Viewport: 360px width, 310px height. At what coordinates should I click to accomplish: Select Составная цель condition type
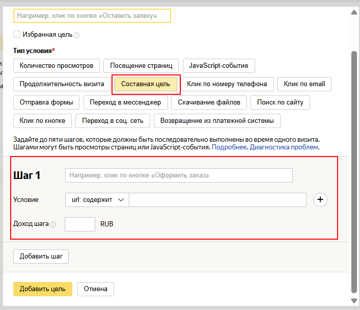pyautogui.click(x=146, y=84)
